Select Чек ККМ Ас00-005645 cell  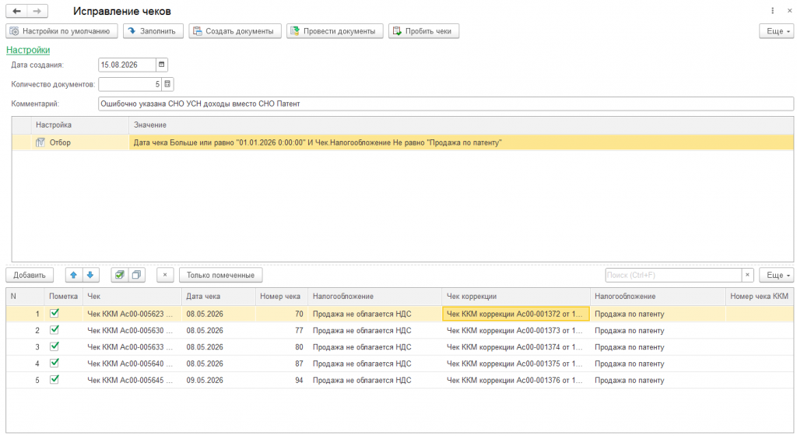pos(132,380)
